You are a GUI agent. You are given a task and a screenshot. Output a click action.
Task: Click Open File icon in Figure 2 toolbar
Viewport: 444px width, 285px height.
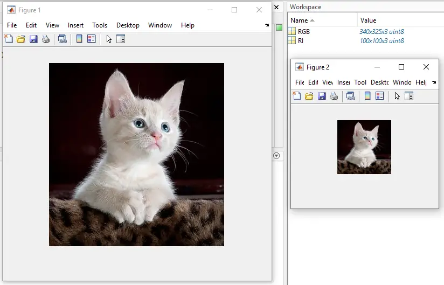coord(309,96)
